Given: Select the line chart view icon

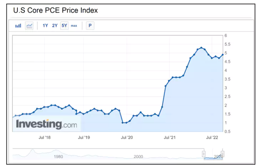Looking at the screenshot, I should tap(29, 26).
